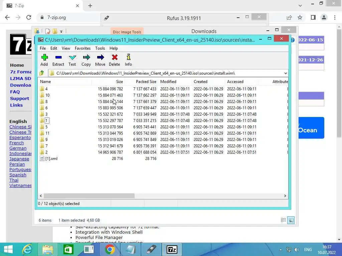Open the Support link on 7-zip.org

pos(19,98)
